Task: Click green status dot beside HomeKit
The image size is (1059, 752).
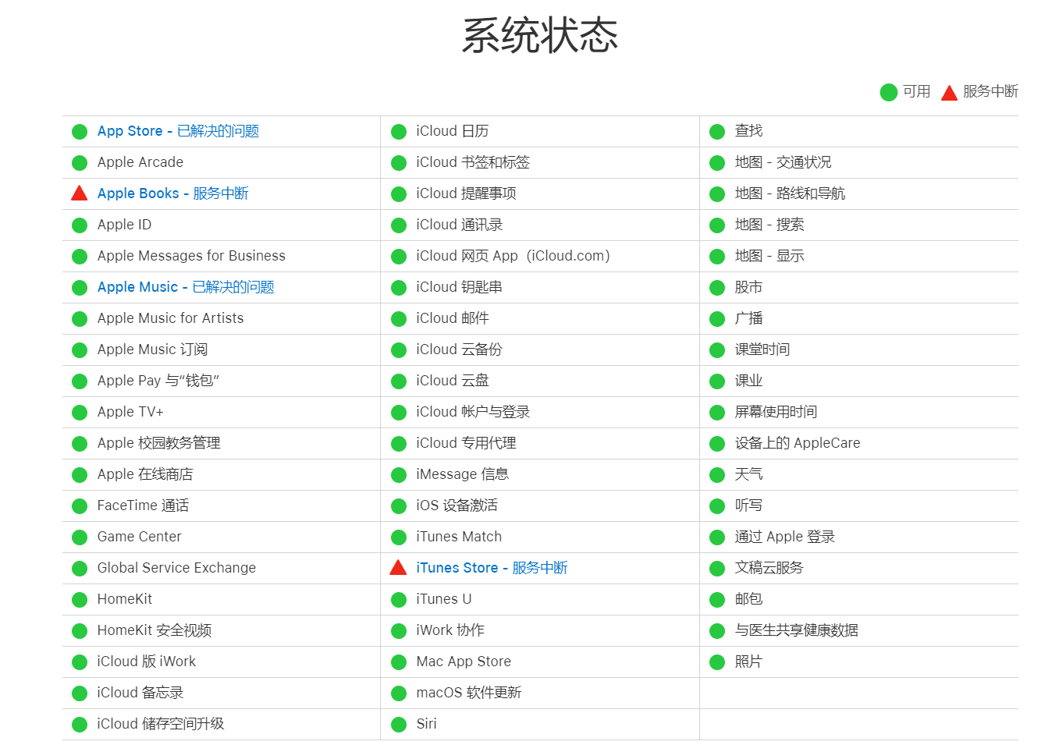Action: point(80,600)
